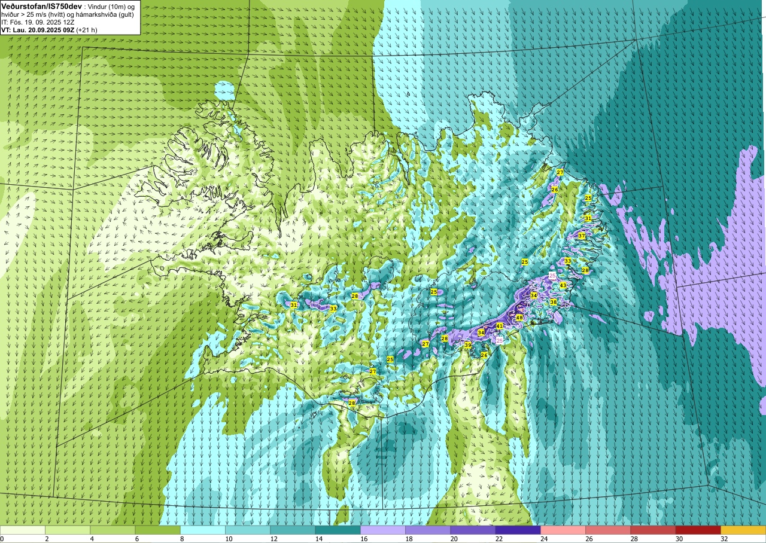Click the 2–4 m/s legend color swatch

(x=68, y=530)
